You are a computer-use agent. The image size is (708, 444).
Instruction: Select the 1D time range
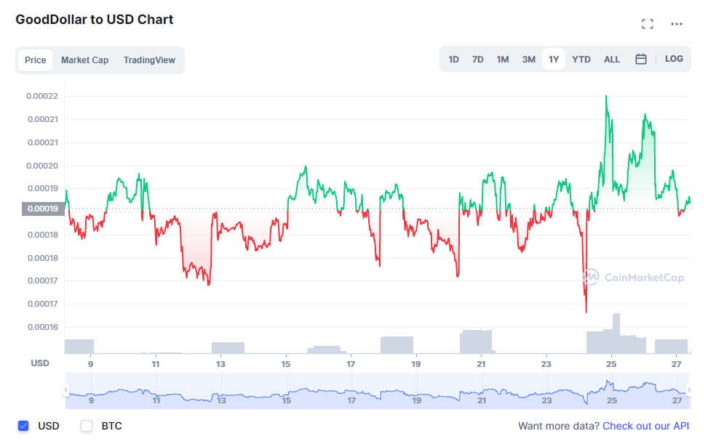[453, 60]
